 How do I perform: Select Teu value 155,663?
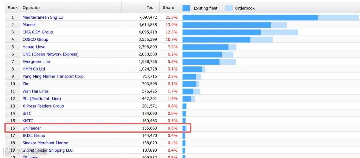(x=150, y=128)
